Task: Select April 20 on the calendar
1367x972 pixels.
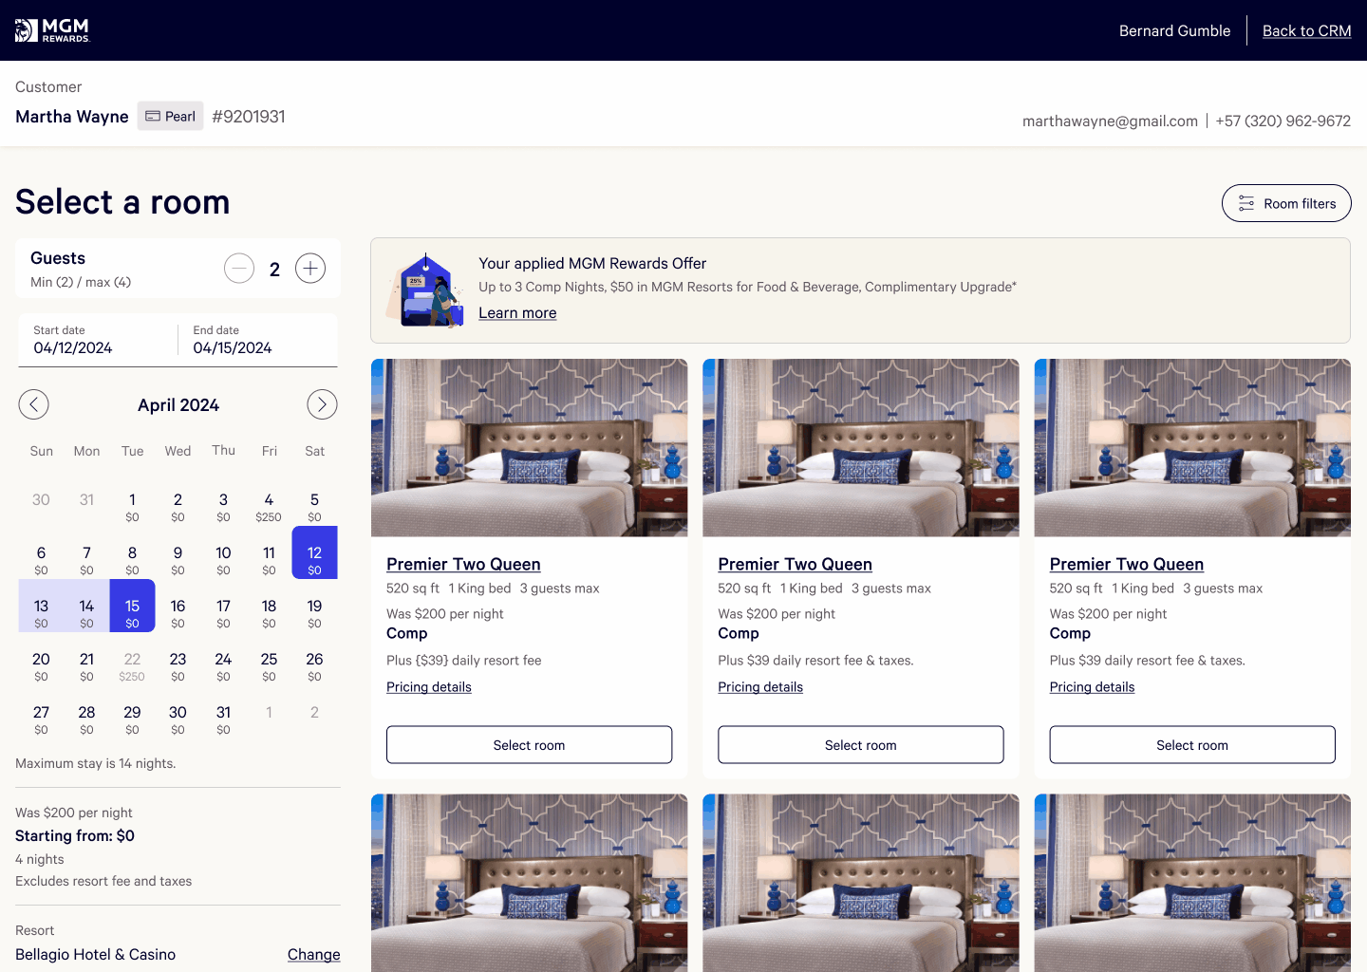Action: tap(42, 666)
